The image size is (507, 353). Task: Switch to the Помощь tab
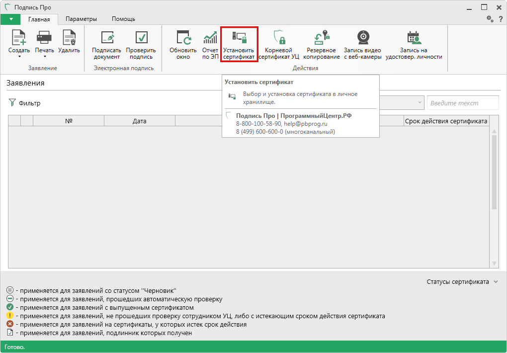[123, 19]
